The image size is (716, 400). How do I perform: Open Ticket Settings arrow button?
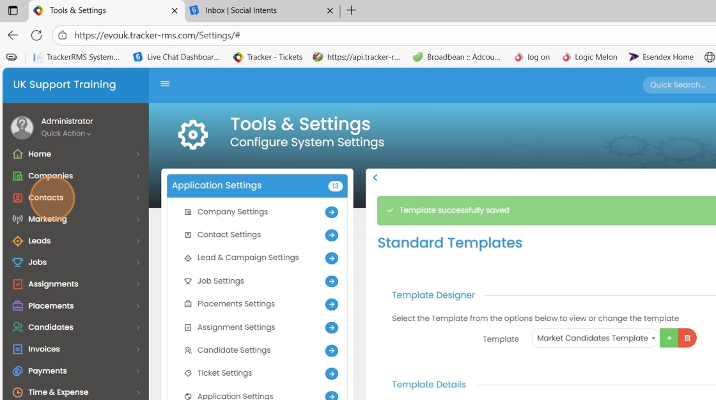[332, 374]
